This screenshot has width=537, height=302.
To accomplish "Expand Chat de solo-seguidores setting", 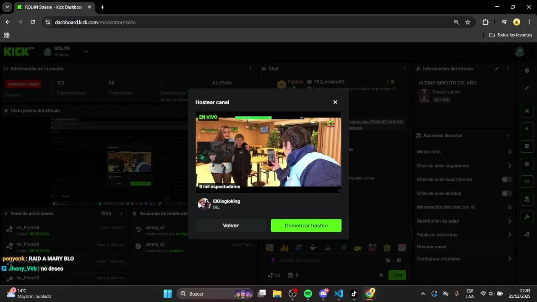I will click(x=464, y=166).
